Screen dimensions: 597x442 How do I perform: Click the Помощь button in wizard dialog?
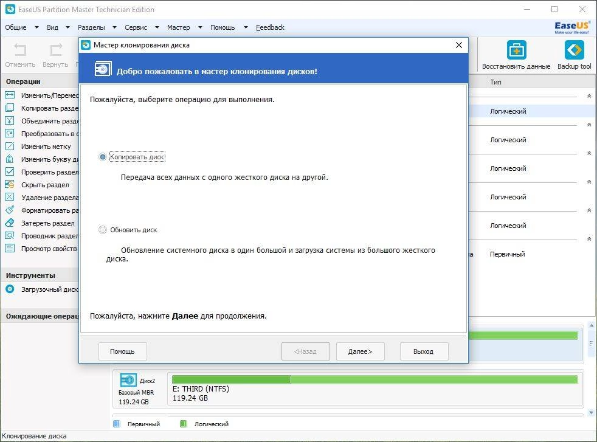click(122, 351)
